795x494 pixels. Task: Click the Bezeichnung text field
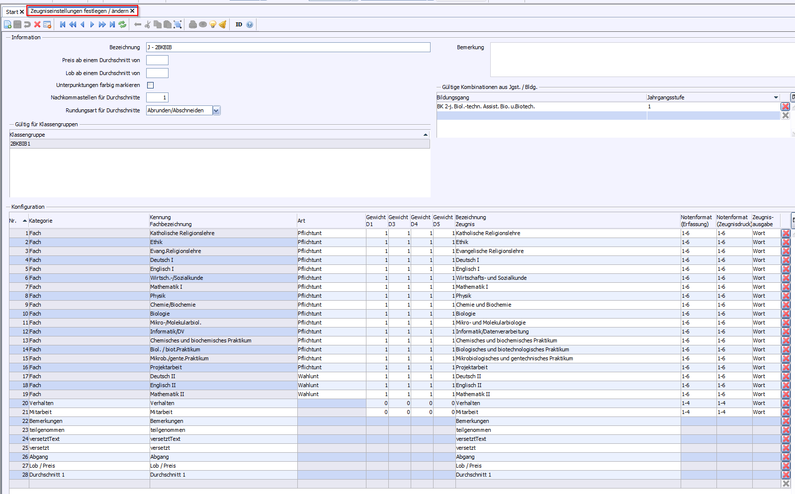[288, 47]
